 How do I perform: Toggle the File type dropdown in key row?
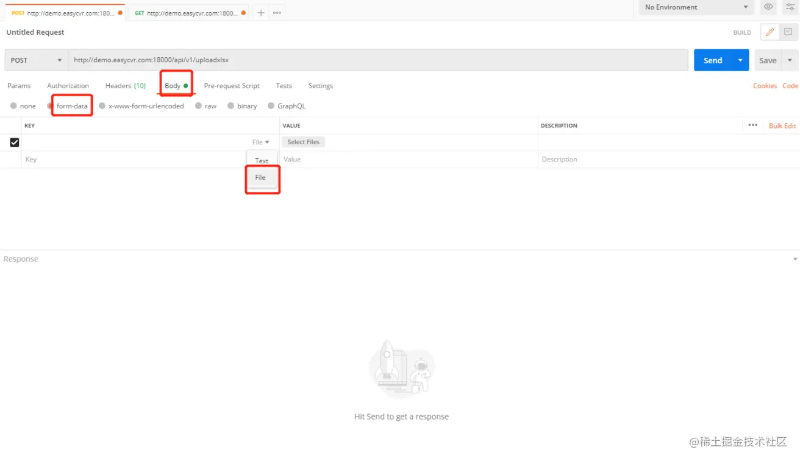coord(260,143)
